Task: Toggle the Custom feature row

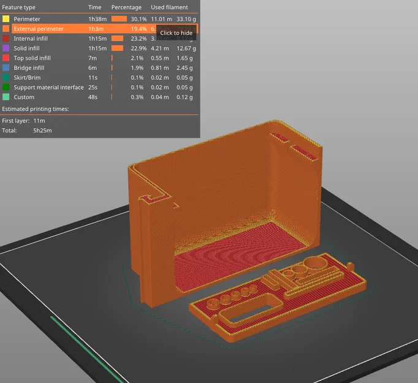Action: tap(99, 97)
